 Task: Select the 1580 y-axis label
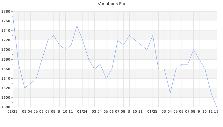[6, 107]
